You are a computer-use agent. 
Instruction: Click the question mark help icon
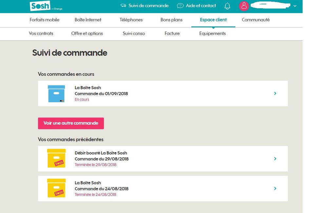coord(180,6)
